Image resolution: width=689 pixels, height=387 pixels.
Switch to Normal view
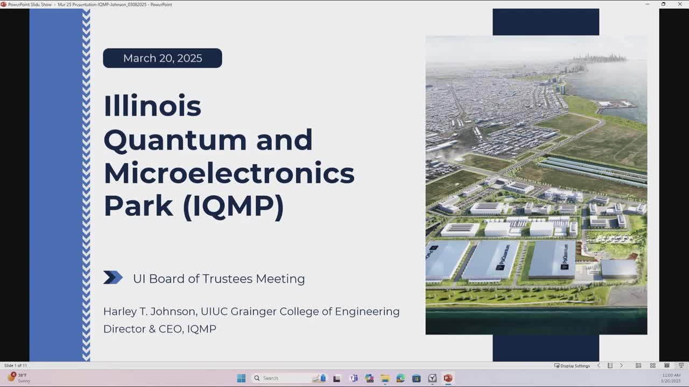pos(638,365)
